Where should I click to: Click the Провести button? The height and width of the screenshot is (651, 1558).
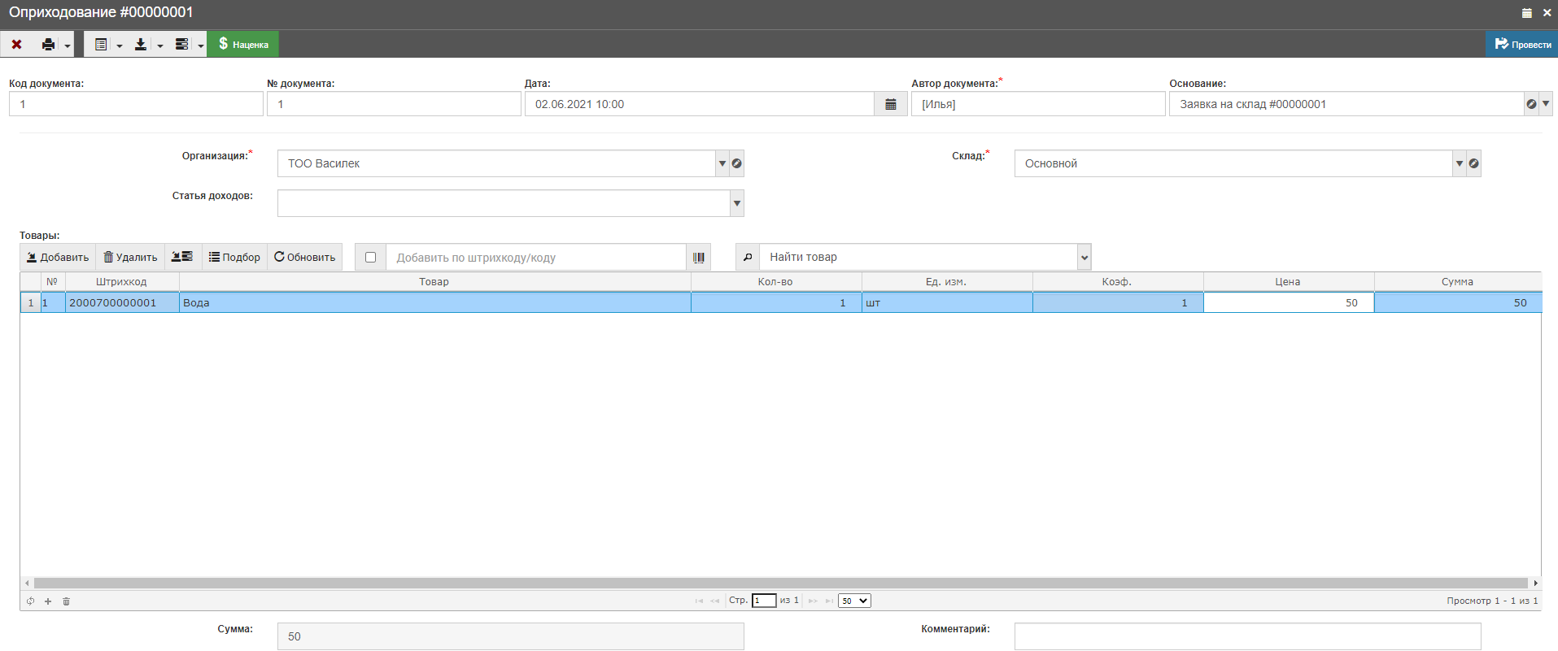click(x=1522, y=45)
